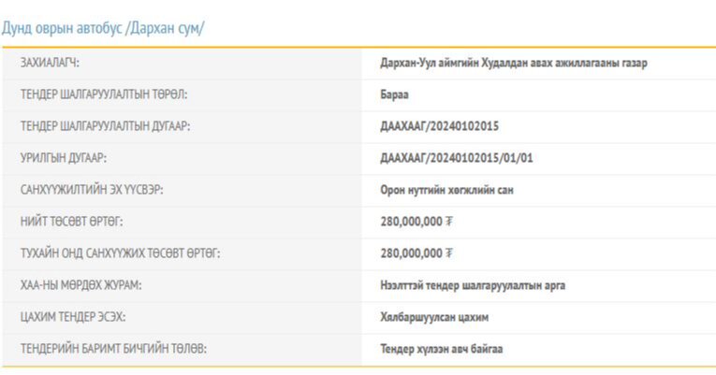
Task: Click Нээлттэй тендер шалгаруулалтын арга value
Action: (473, 285)
